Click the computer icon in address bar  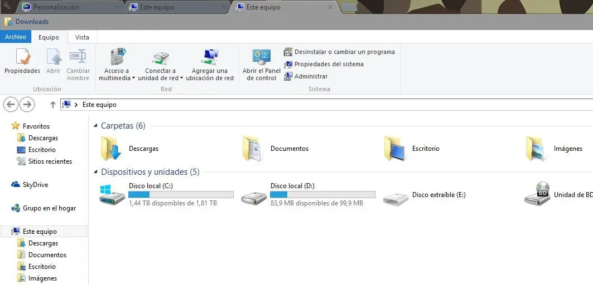[x=66, y=105]
